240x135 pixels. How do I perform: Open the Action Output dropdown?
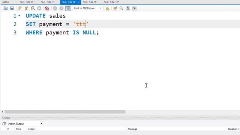[x=25, y=124]
